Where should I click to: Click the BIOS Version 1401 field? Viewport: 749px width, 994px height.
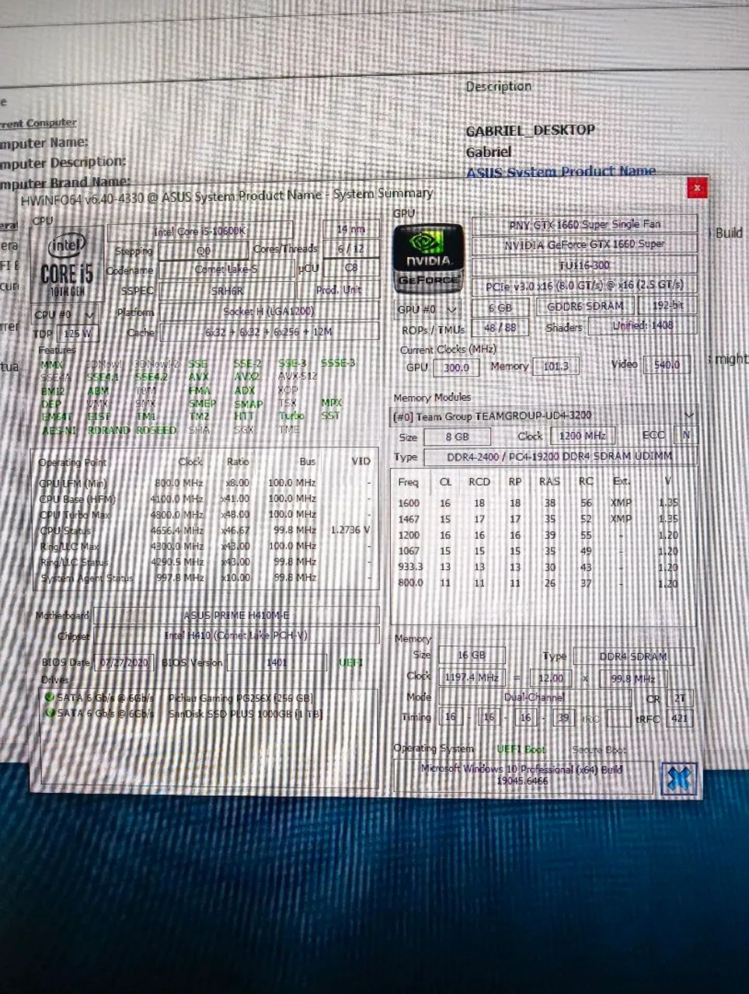(x=277, y=663)
